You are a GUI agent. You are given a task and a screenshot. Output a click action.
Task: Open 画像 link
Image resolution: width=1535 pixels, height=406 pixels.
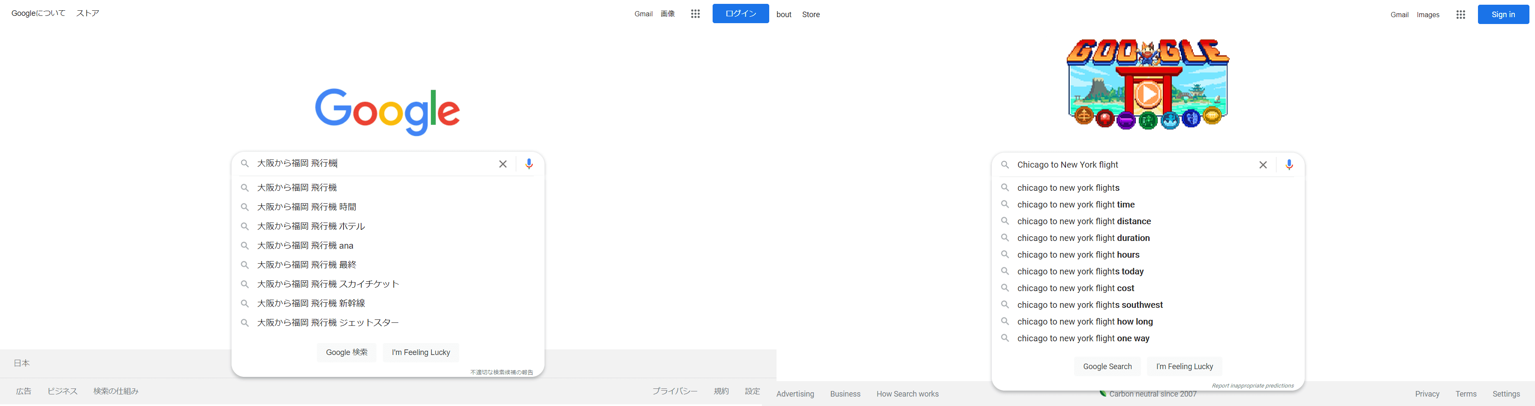(x=668, y=14)
